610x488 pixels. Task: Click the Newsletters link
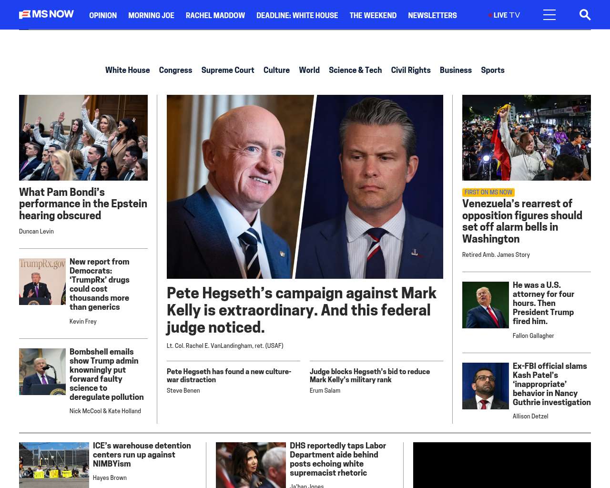[x=432, y=15]
